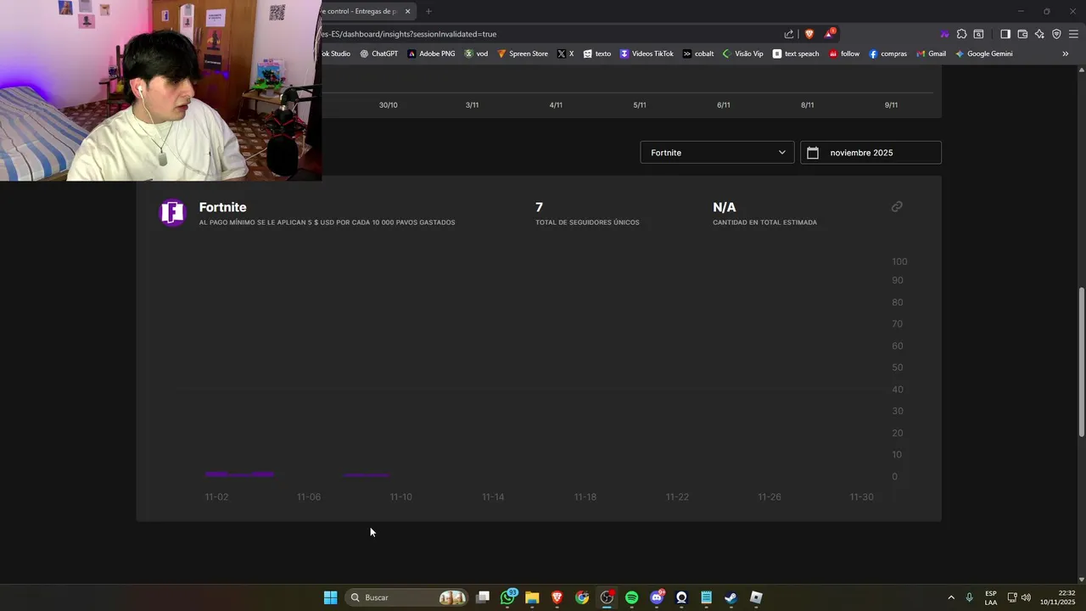1086x611 pixels.
Task: Open the Gmail bookmark
Action: point(931,53)
